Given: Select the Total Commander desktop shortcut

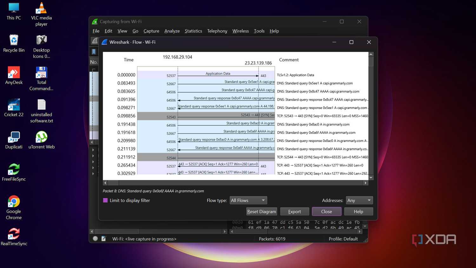Looking at the screenshot, I should tap(41, 79).
